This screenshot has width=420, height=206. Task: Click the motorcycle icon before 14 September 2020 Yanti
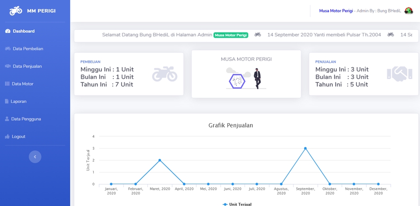pyautogui.click(x=258, y=35)
